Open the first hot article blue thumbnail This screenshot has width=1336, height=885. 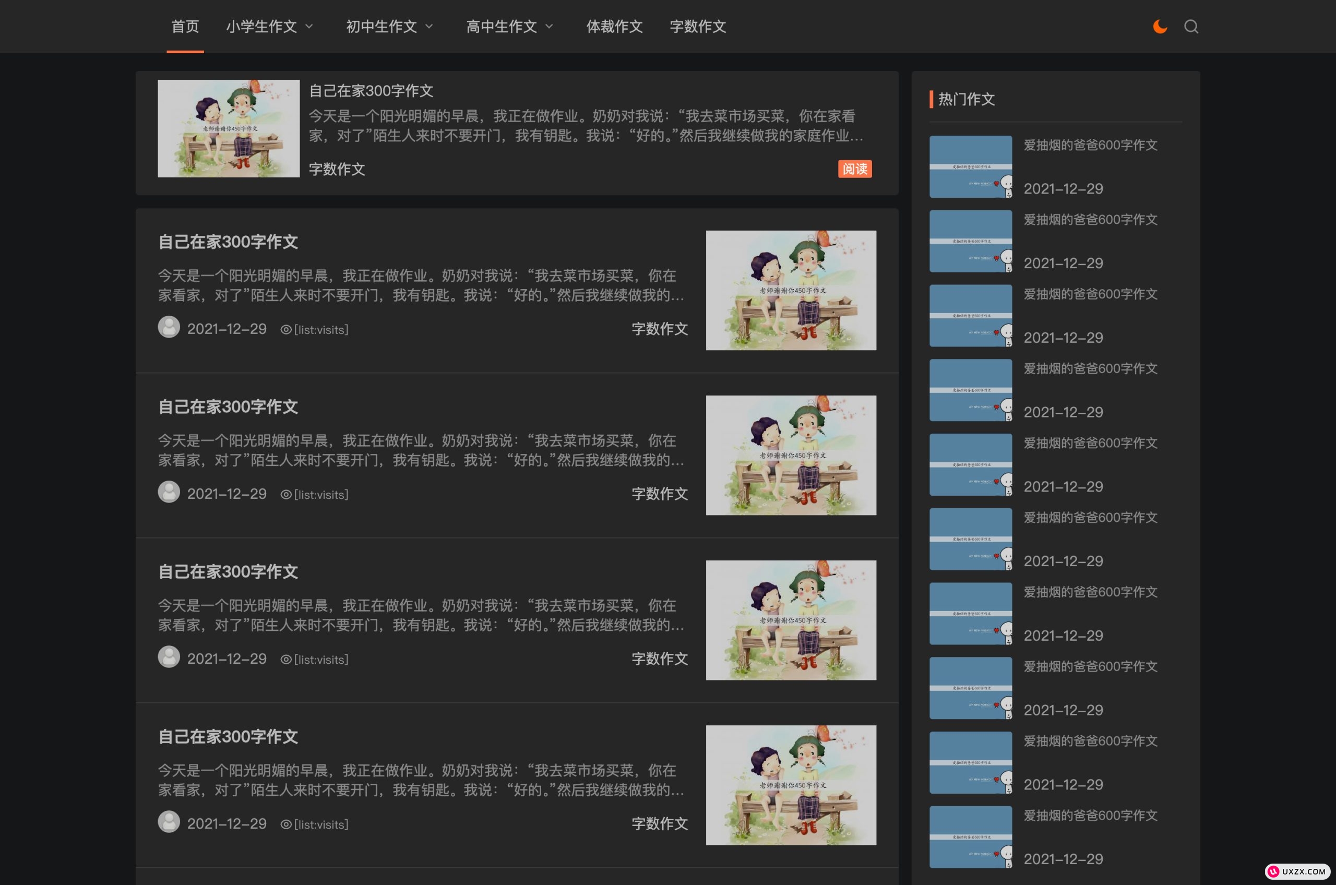point(970,166)
